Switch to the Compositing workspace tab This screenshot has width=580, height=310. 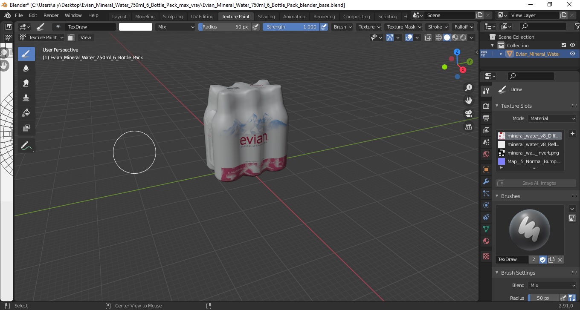tap(357, 17)
